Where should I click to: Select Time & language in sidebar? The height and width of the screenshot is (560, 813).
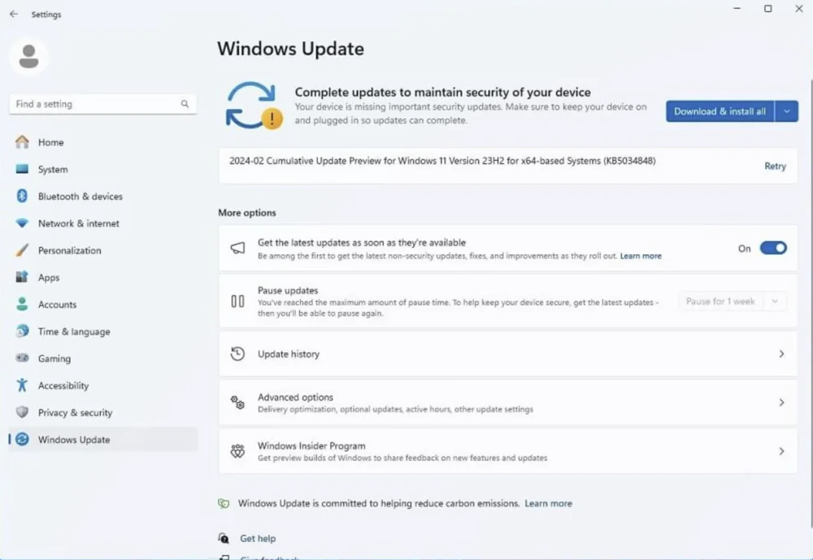(102, 331)
